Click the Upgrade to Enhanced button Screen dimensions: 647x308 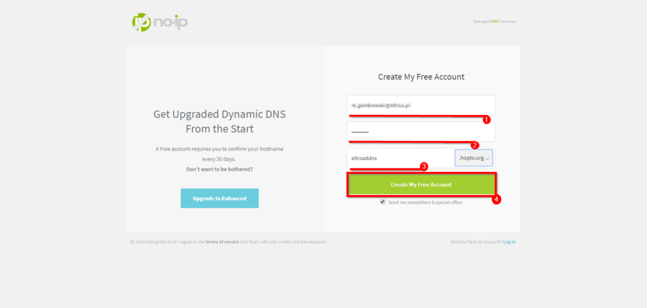click(x=219, y=198)
